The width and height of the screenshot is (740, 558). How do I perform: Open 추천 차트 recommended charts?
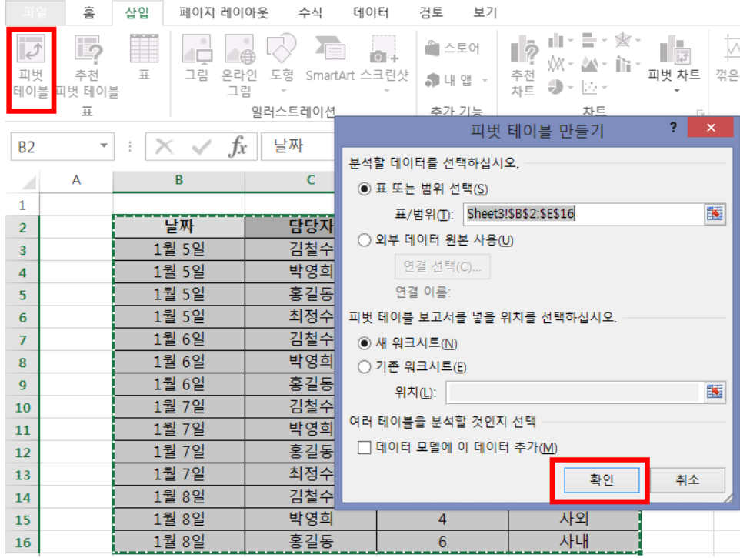(523, 66)
